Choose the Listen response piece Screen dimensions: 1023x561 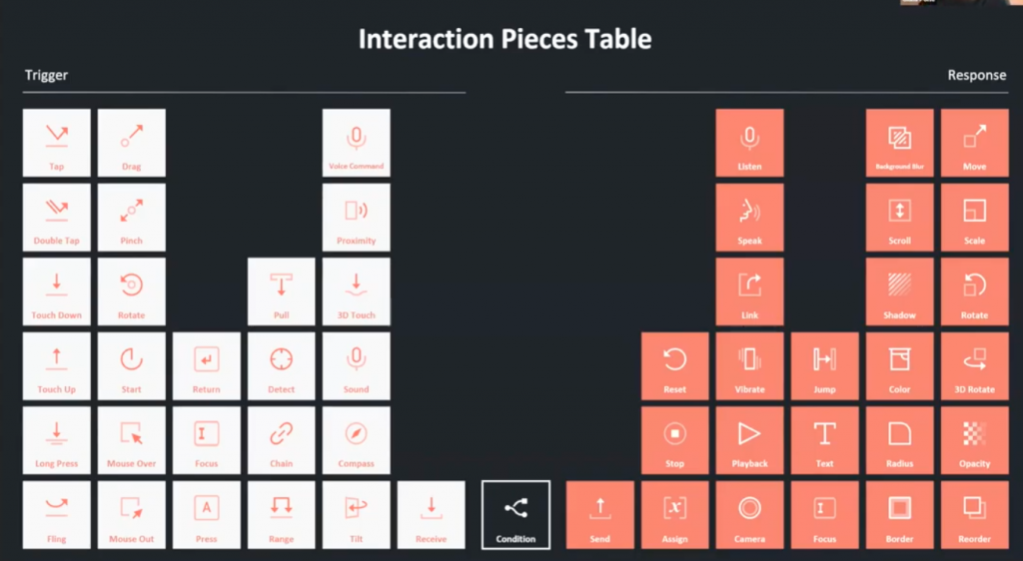click(749, 143)
